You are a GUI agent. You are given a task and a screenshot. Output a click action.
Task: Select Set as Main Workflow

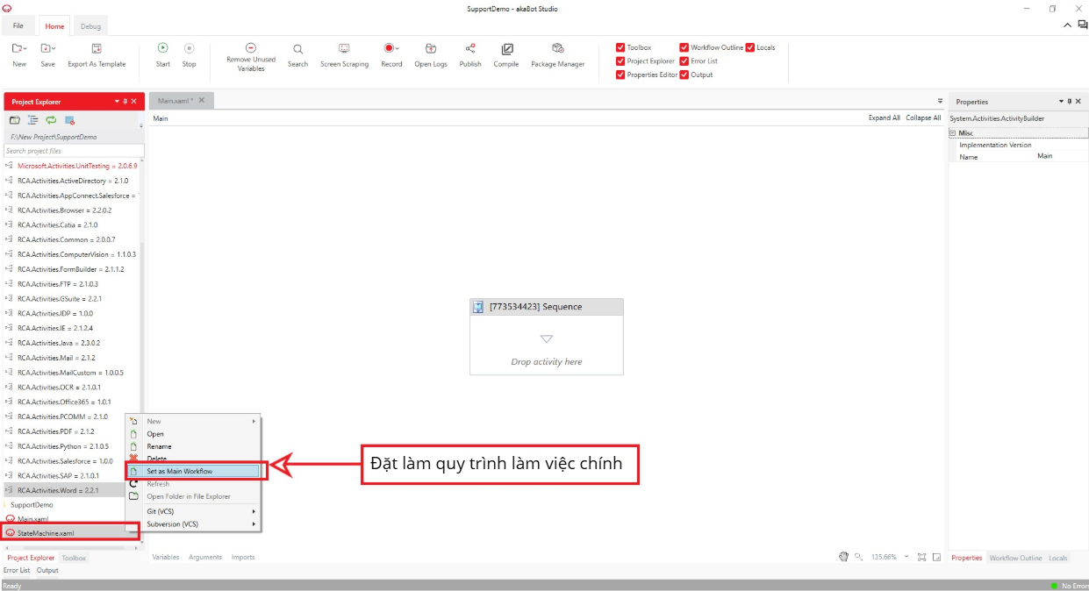(x=193, y=471)
